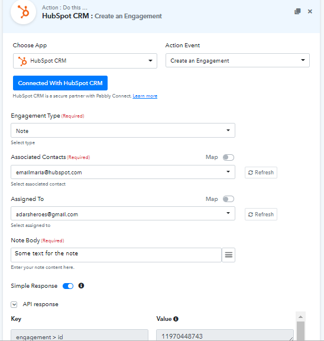The width and height of the screenshot is (324, 341).
Task: Click the HubSpot logo in header
Action: click(23, 12)
